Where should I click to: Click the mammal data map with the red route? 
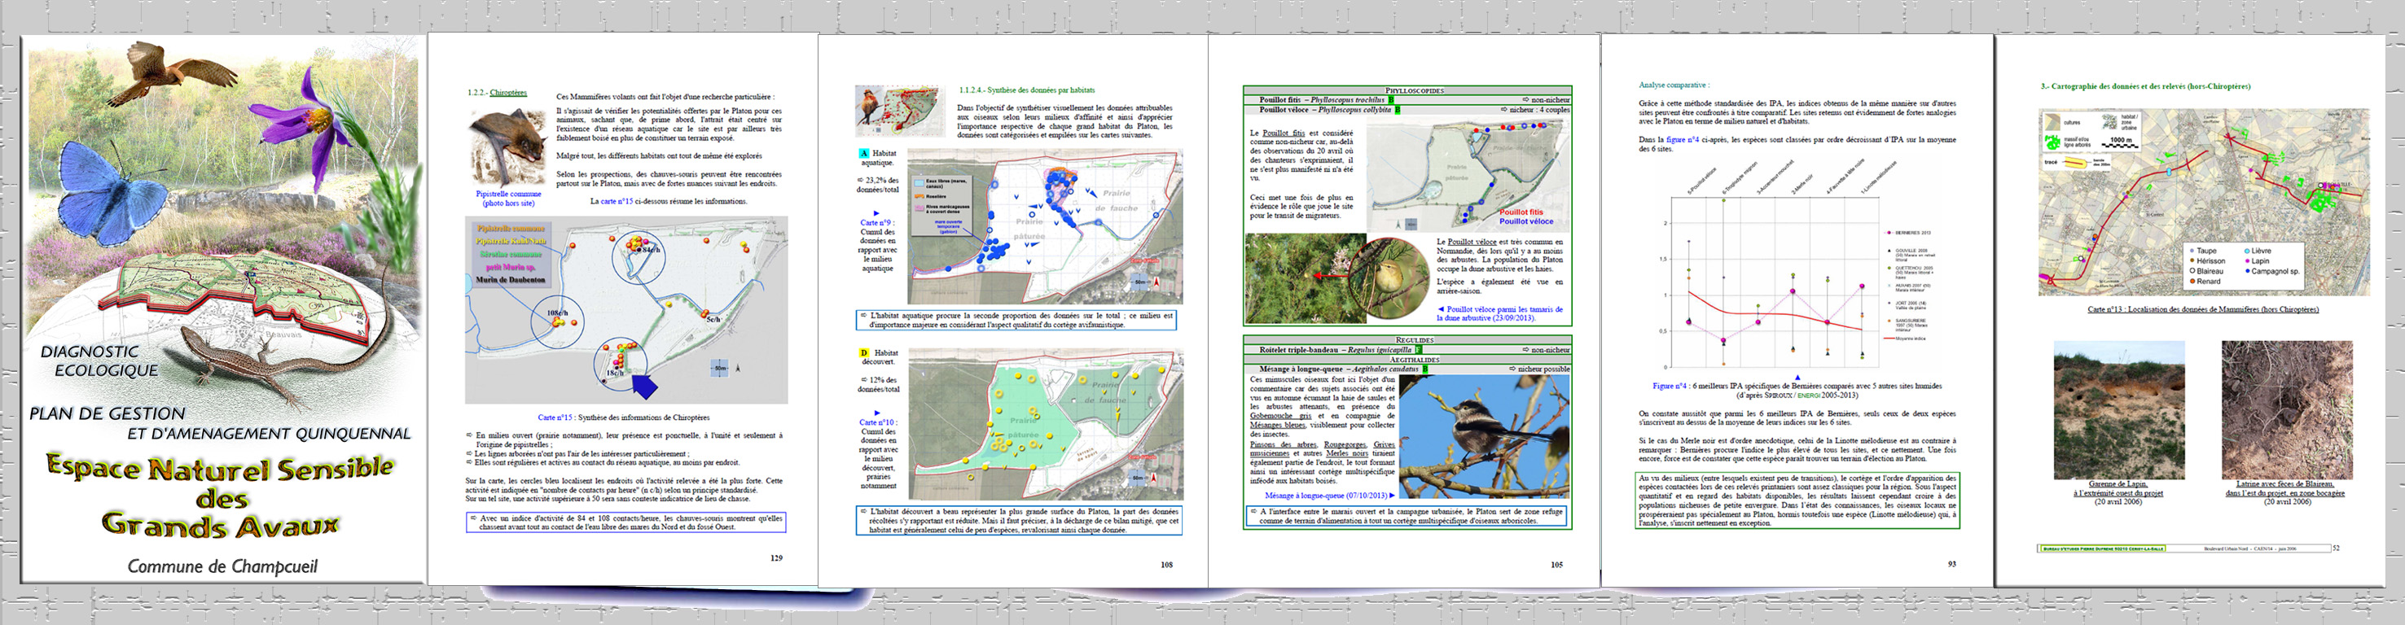[x=2203, y=203]
